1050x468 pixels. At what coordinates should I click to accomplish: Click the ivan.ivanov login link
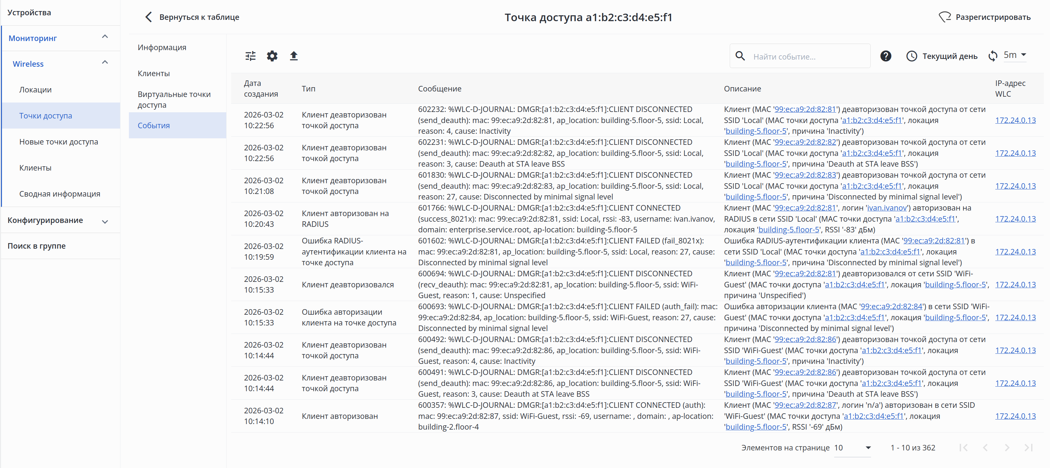pyautogui.click(x=887, y=208)
